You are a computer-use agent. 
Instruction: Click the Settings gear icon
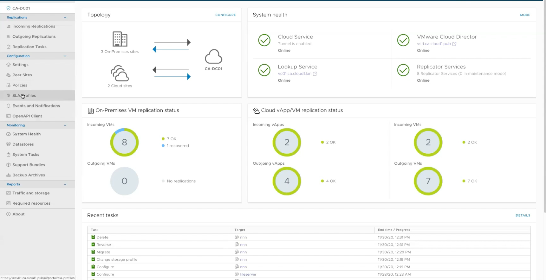click(9, 65)
